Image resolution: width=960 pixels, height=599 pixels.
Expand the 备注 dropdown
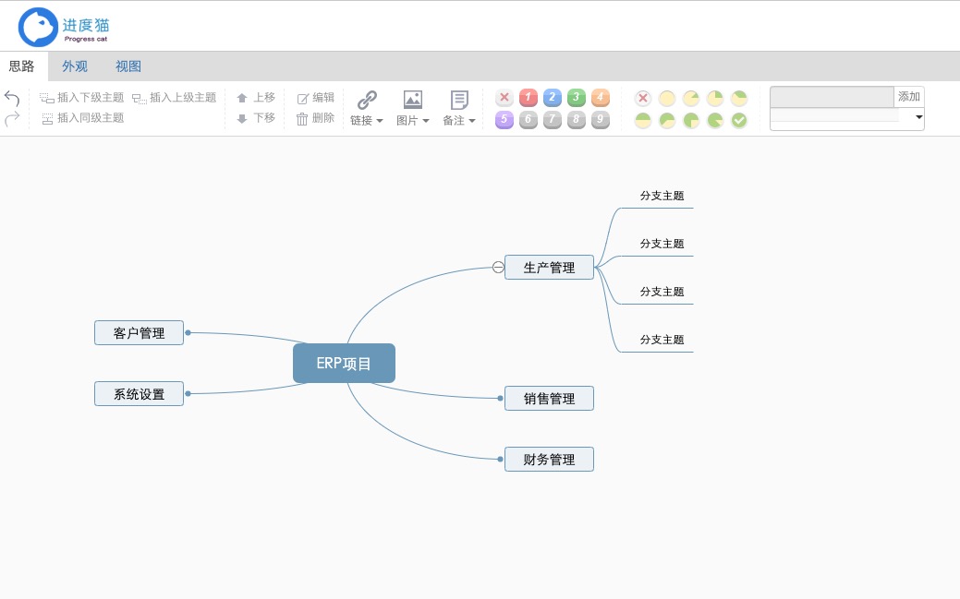pos(459,108)
